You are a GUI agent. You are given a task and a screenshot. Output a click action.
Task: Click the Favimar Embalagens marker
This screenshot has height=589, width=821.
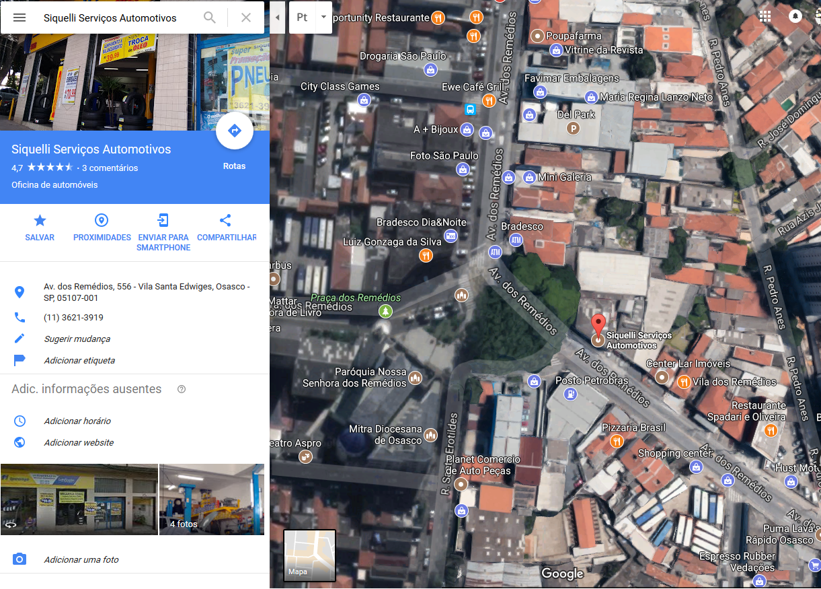pos(539,92)
